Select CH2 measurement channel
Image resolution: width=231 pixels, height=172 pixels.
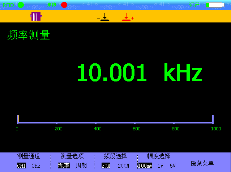pos(36,166)
